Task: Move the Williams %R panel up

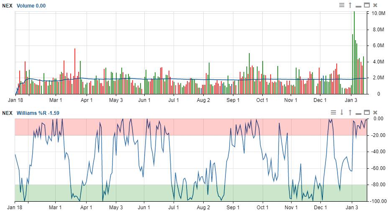Action: coord(350,112)
